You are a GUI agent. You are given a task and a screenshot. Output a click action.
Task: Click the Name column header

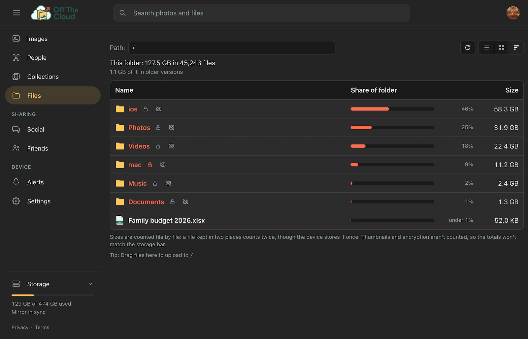(x=124, y=90)
